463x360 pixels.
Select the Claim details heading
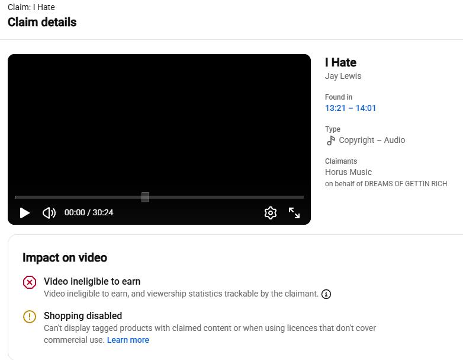point(42,22)
